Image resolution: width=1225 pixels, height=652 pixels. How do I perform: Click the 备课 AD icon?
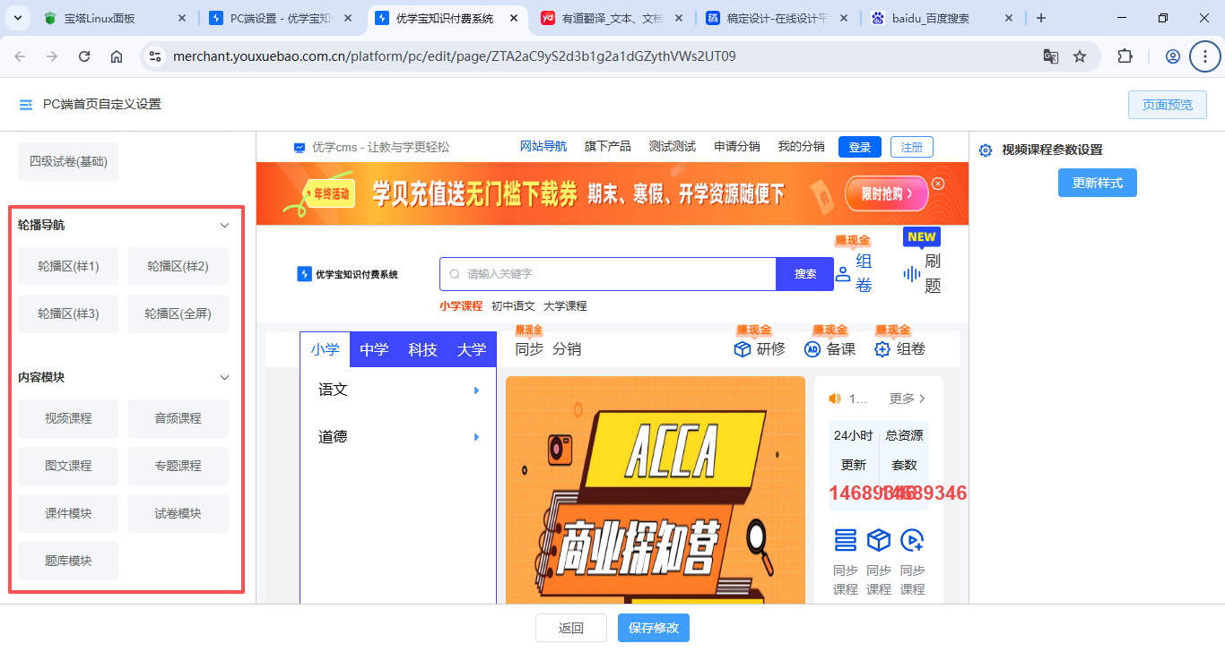coord(812,349)
